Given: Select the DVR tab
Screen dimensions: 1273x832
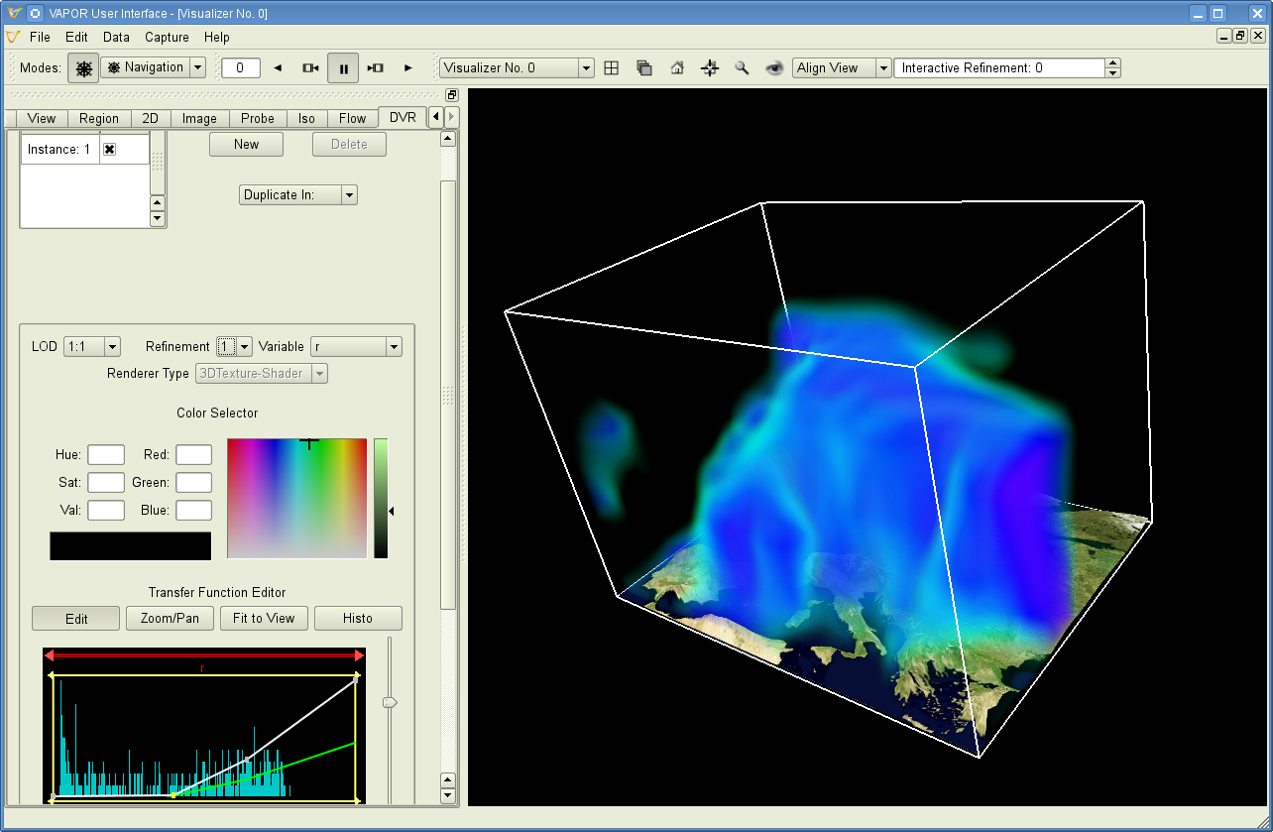Looking at the screenshot, I should (403, 117).
